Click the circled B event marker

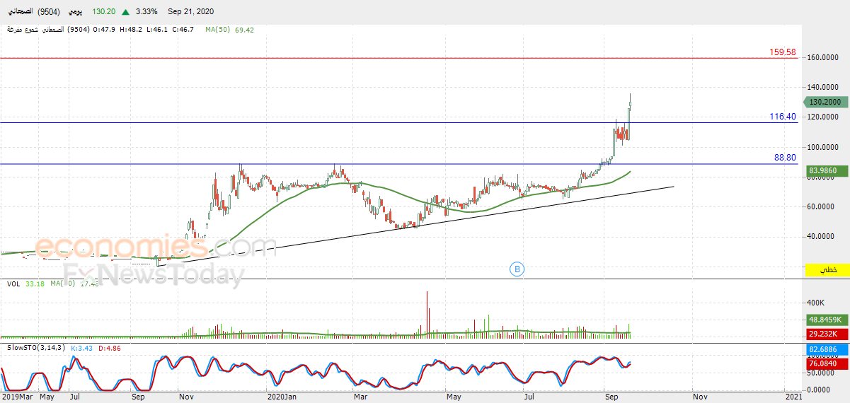click(517, 269)
